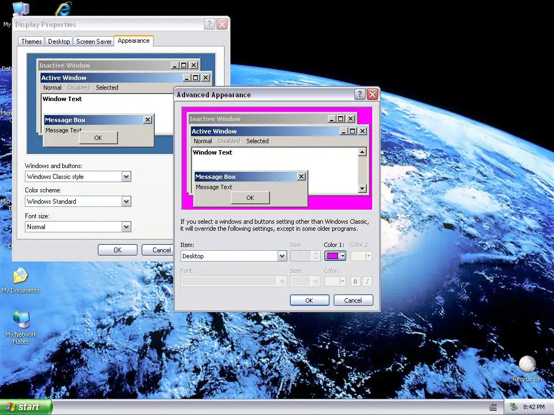The width and height of the screenshot is (554, 415).
Task: Click Window Text in Advanced preview
Action: (212, 152)
